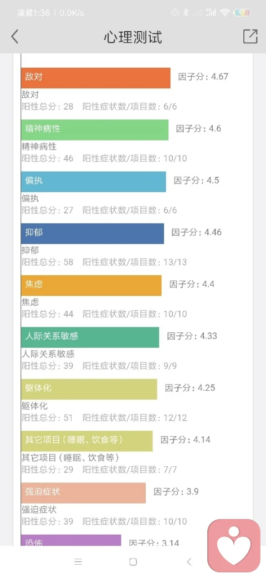The height and width of the screenshot is (578, 266).
Task: Tap the 因子分: 4.67 score label
Action: 203,77
